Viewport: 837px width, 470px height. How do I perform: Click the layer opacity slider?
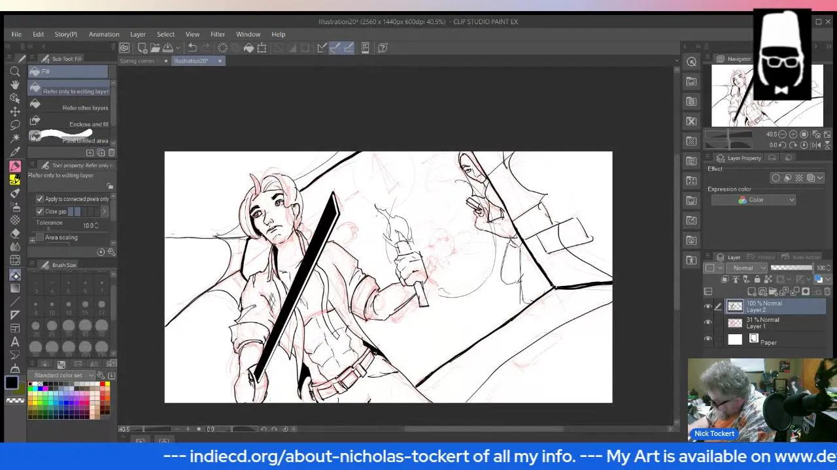tap(791, 268)
